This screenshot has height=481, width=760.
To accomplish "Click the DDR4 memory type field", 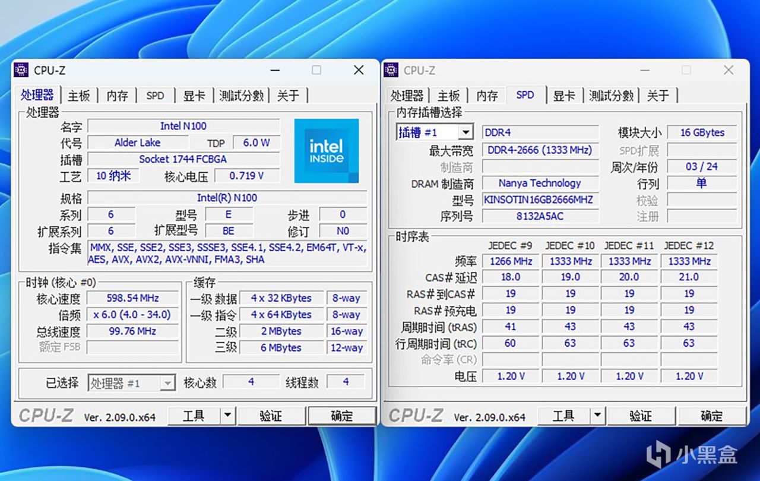I will (x=540, y=132).
